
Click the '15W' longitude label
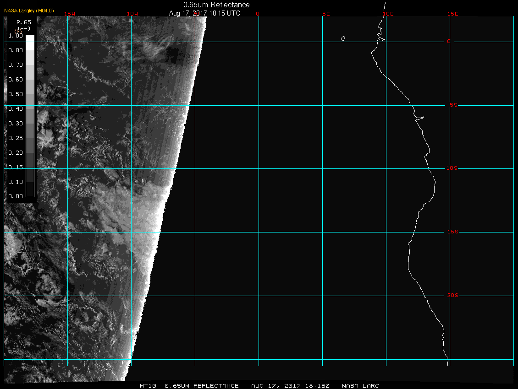pyautogui.click(x=70, y=14)
